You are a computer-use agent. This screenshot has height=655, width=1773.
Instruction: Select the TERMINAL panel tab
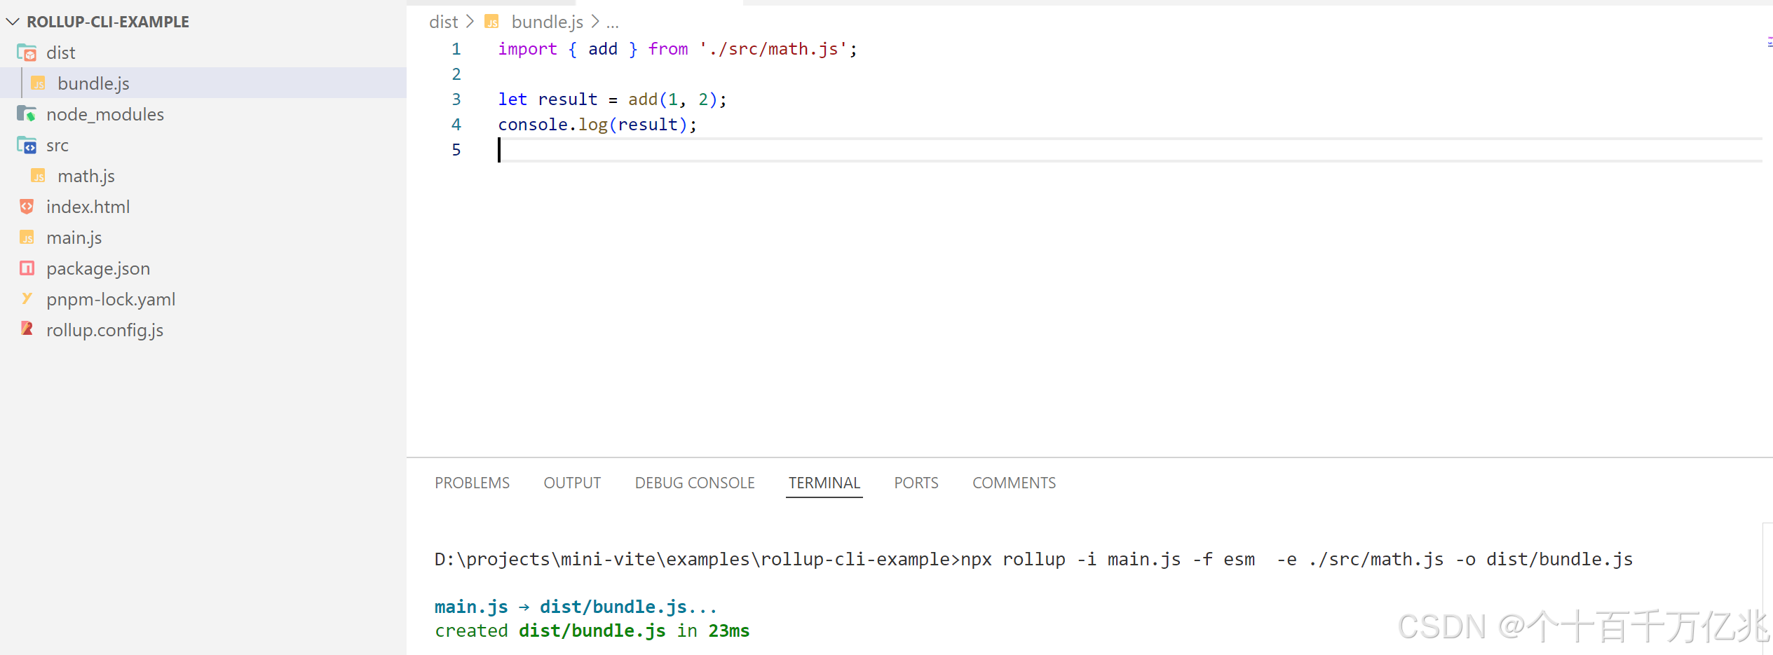click(824, 483)
